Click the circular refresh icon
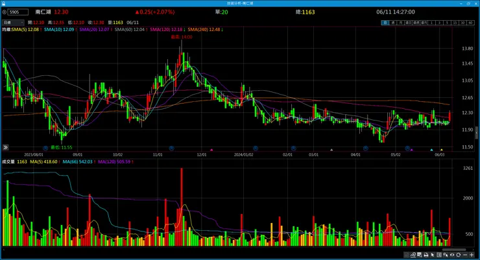 tap(458, 255)
